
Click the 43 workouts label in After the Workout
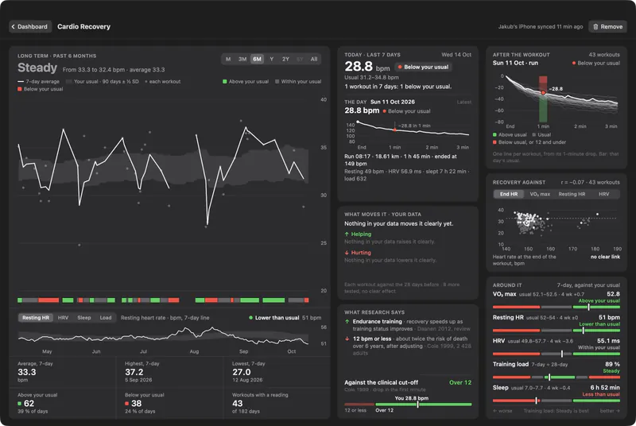604,55
